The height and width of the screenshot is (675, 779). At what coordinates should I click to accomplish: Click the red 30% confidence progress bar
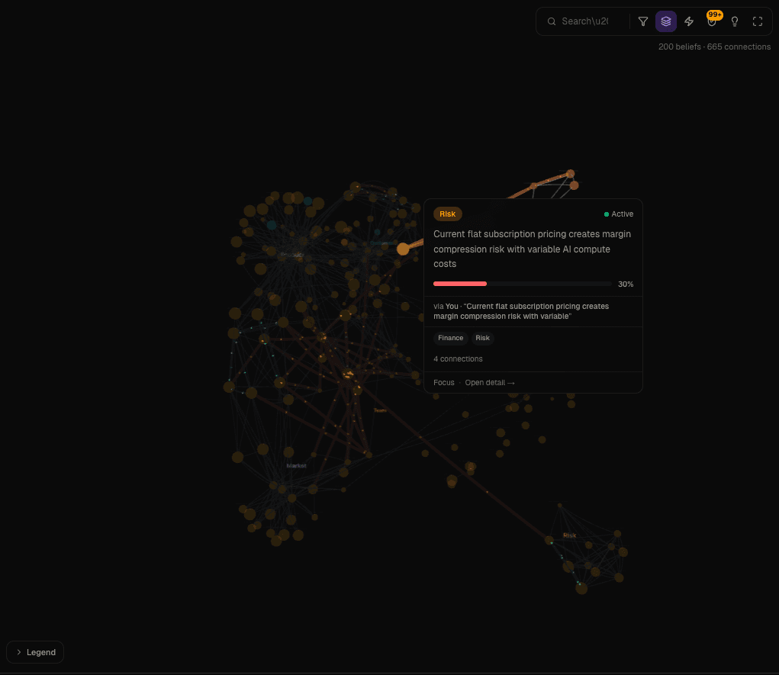(x=460, y=284)
